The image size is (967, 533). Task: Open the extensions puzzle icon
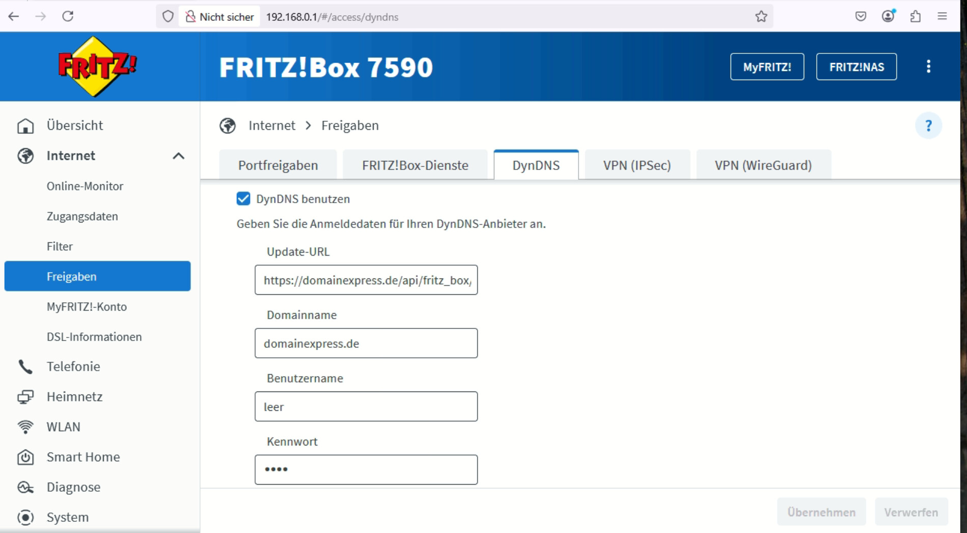click(x=915, y=16)
